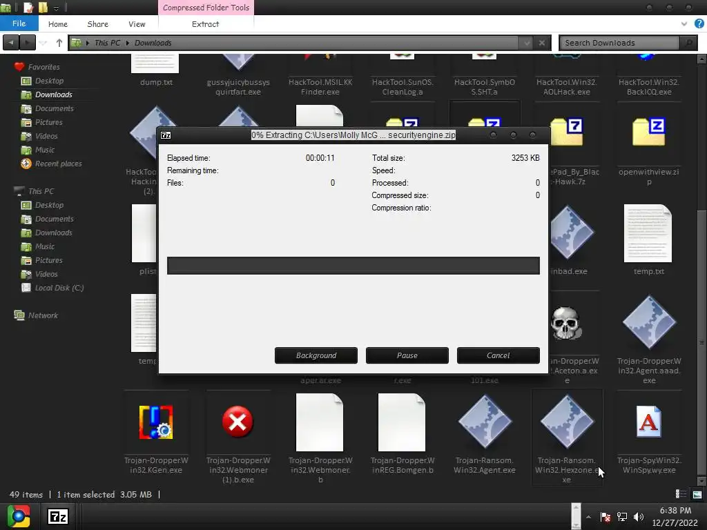Select Favorites heading with heart icon
The width and height of the screenshot is (707, 530).
tap(43, 67)
